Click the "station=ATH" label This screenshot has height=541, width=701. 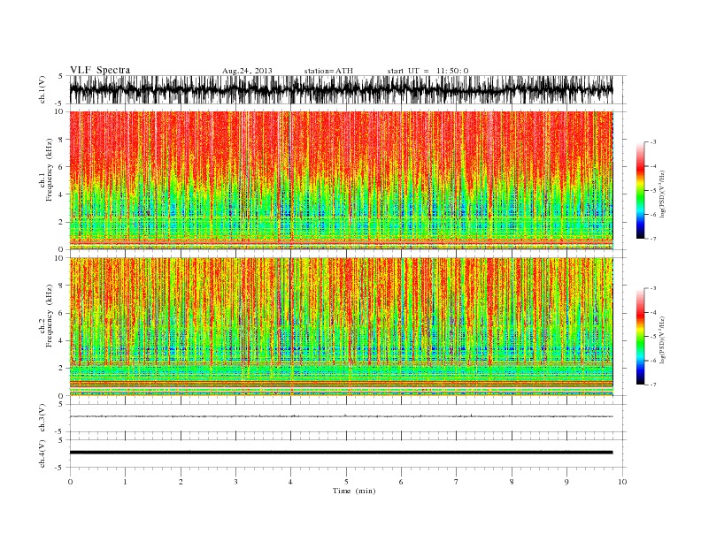pos(328,71)
